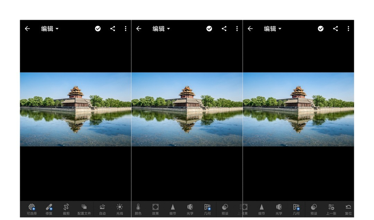The height and width of the screenshot is (220, 374).
Task: Open the 修复 healing tool
Action: coord(49,209)
